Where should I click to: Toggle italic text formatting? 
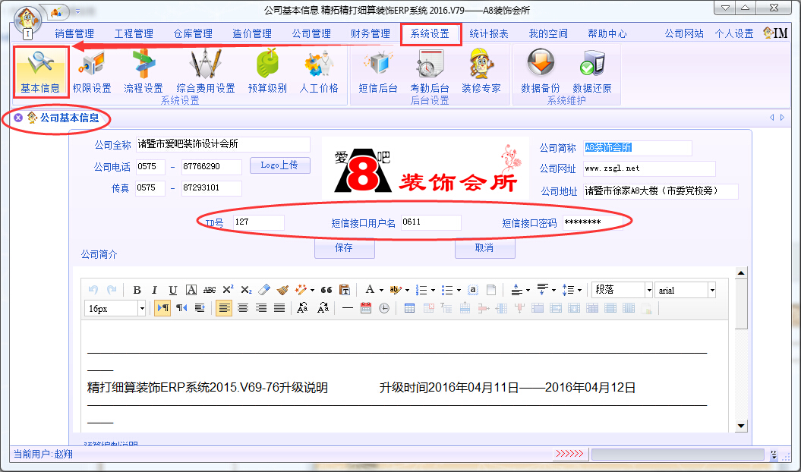pos(155,290)
